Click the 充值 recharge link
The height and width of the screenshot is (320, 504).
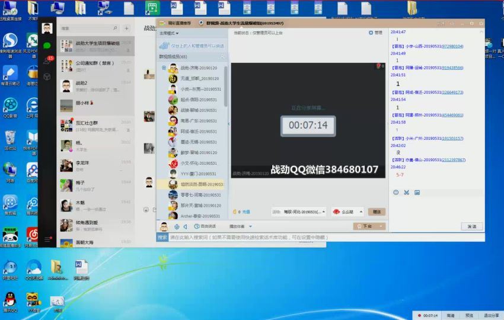(246, 212)
